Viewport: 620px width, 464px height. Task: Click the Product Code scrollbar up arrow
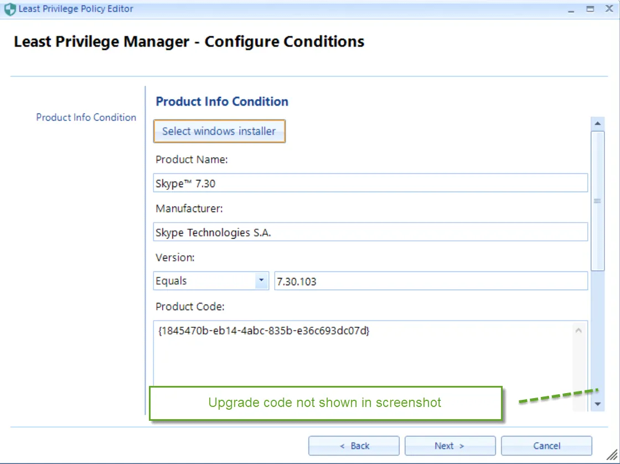point(579,329)
